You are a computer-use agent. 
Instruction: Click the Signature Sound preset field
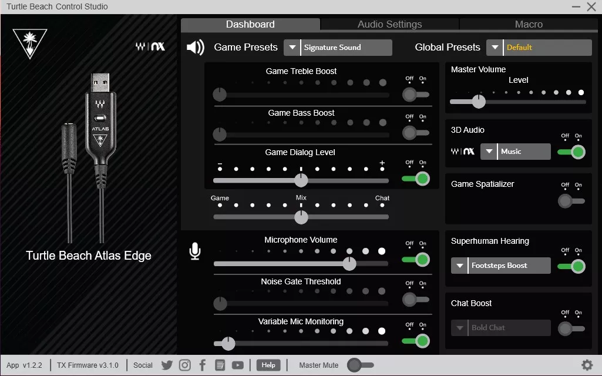(347, 47)
